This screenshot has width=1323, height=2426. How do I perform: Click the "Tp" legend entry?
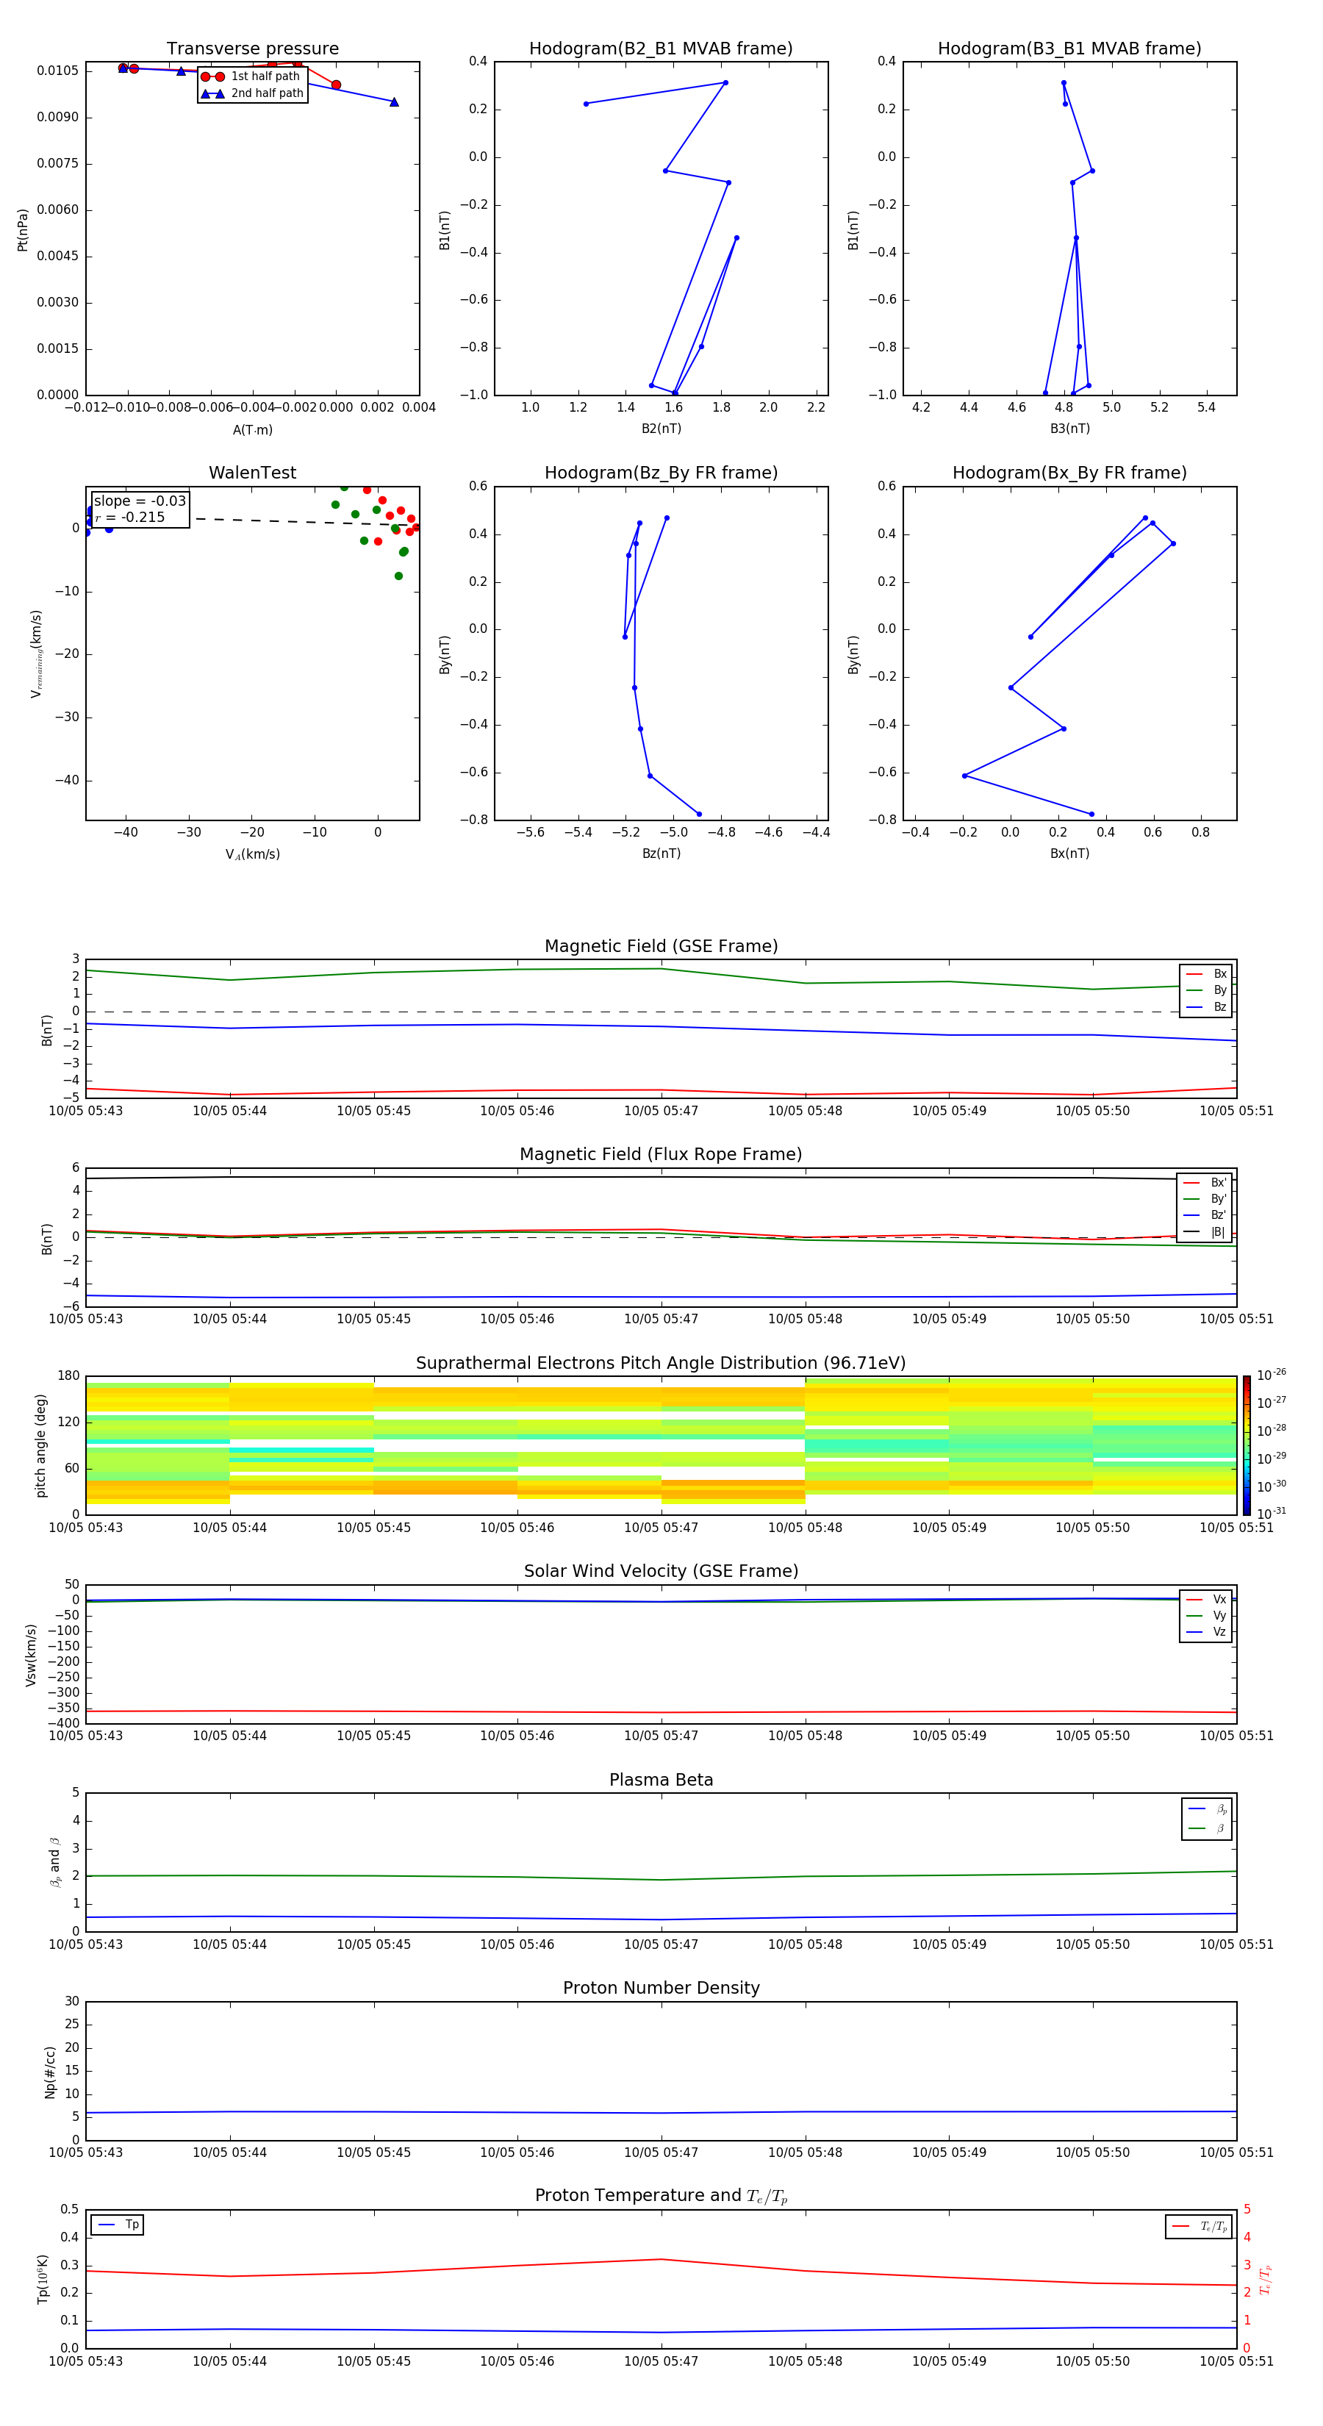(x=118, y=2225)
